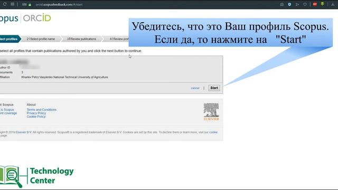The height and width of the screenshot is (190, 338).
Task: Open the Privacy Policy link
Action: point(36,113)
